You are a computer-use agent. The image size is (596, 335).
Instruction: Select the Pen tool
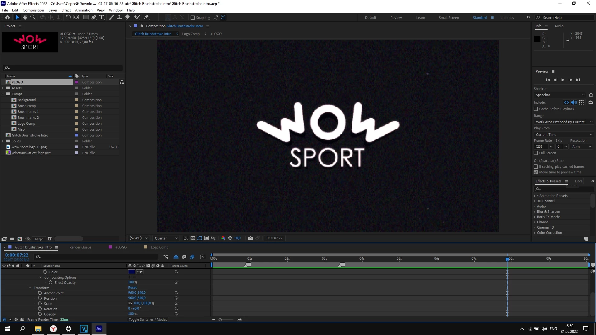click(94, 17)
